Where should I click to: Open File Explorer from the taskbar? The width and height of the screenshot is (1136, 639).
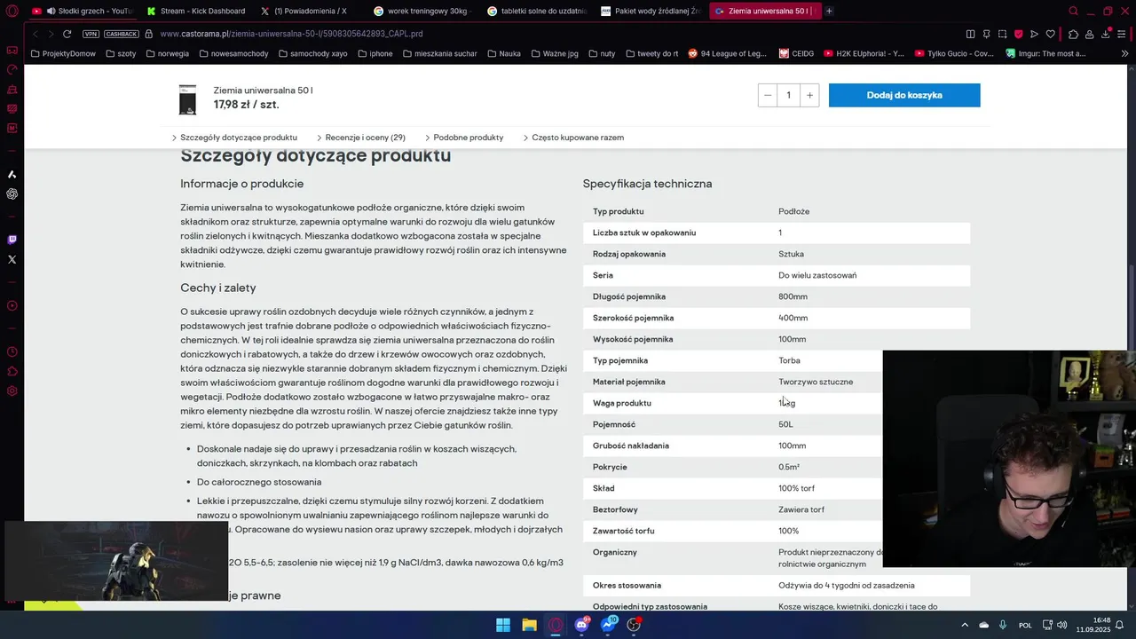tap(529, 625)
